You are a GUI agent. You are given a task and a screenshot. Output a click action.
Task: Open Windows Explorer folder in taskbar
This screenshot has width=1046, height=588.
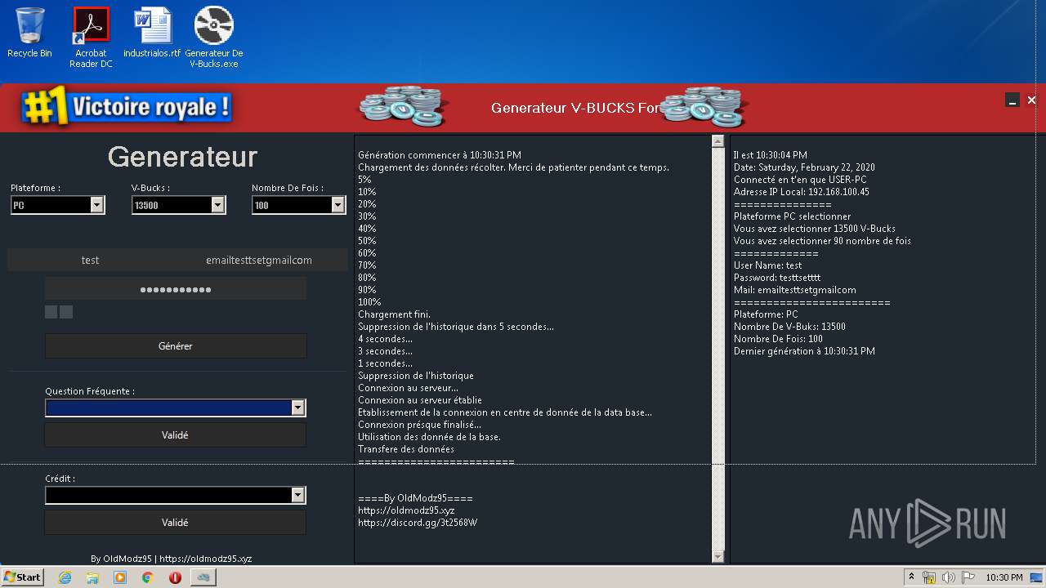(x=92, y=577)
